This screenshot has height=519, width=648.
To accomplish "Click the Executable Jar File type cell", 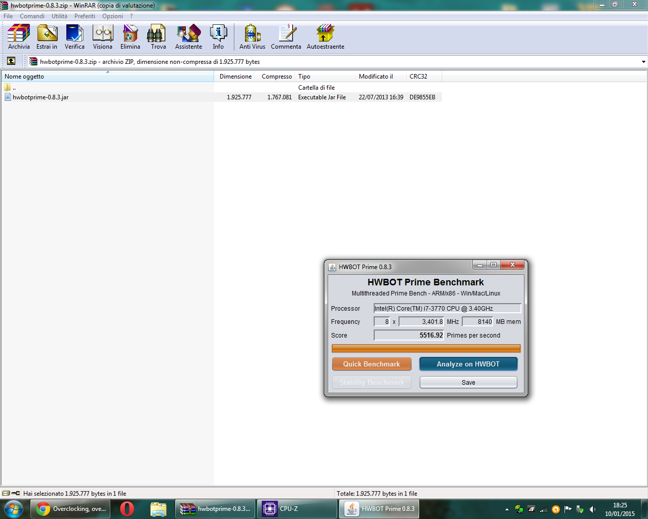I will click(x=322, y=97).
